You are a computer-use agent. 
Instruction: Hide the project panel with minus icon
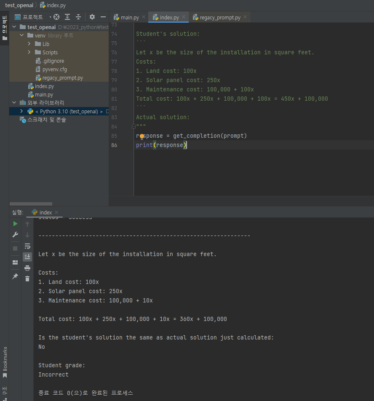[x=103, y=17]
